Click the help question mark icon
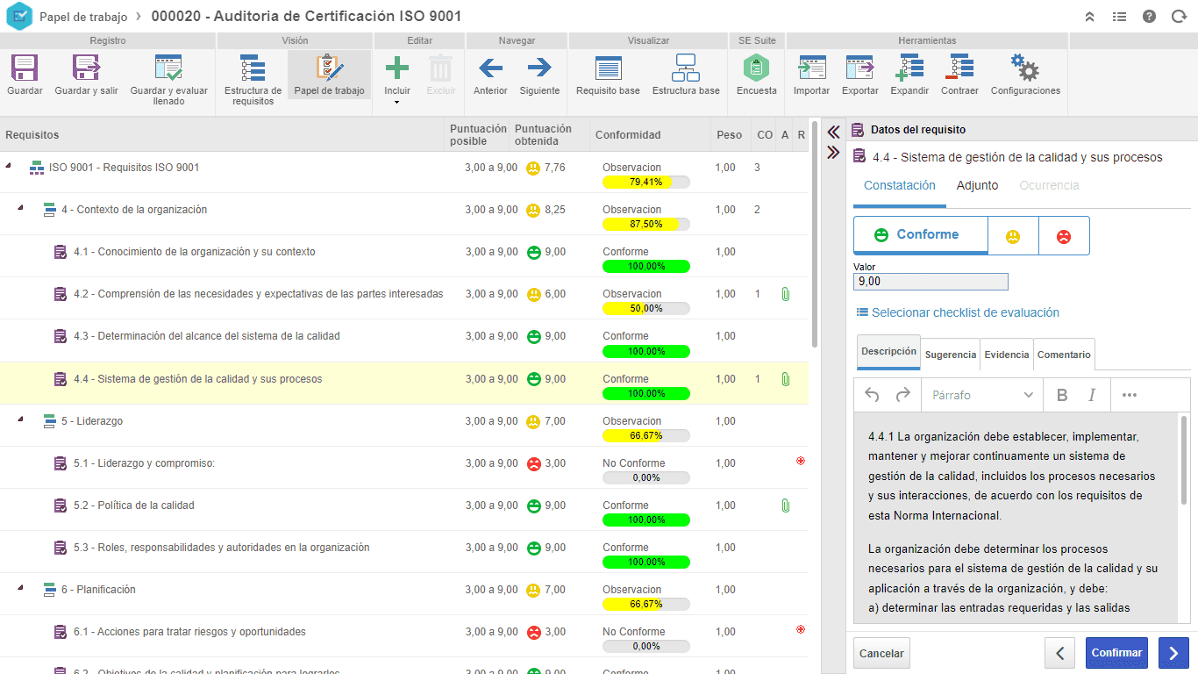Screen dimensions: 1198x674 point(1149,17)
